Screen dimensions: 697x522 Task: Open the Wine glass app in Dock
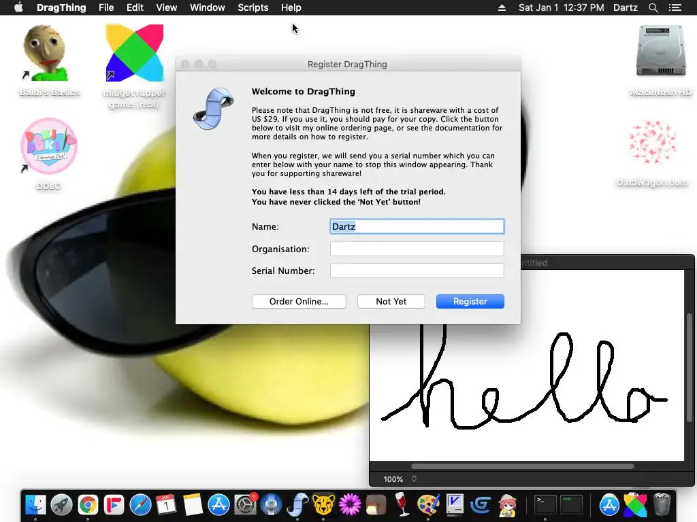point(402,505)
